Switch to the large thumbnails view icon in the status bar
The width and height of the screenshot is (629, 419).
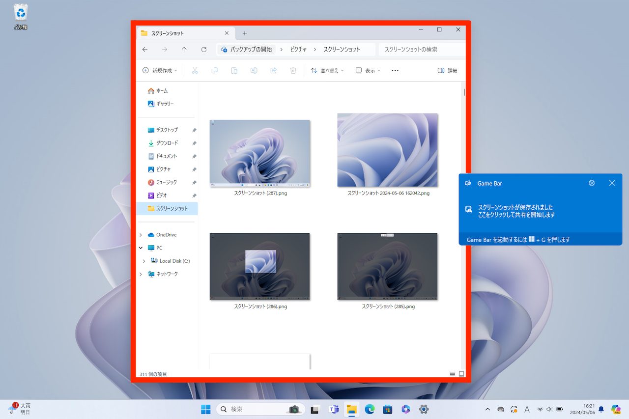pyautogui.click(x=461, y=374)
